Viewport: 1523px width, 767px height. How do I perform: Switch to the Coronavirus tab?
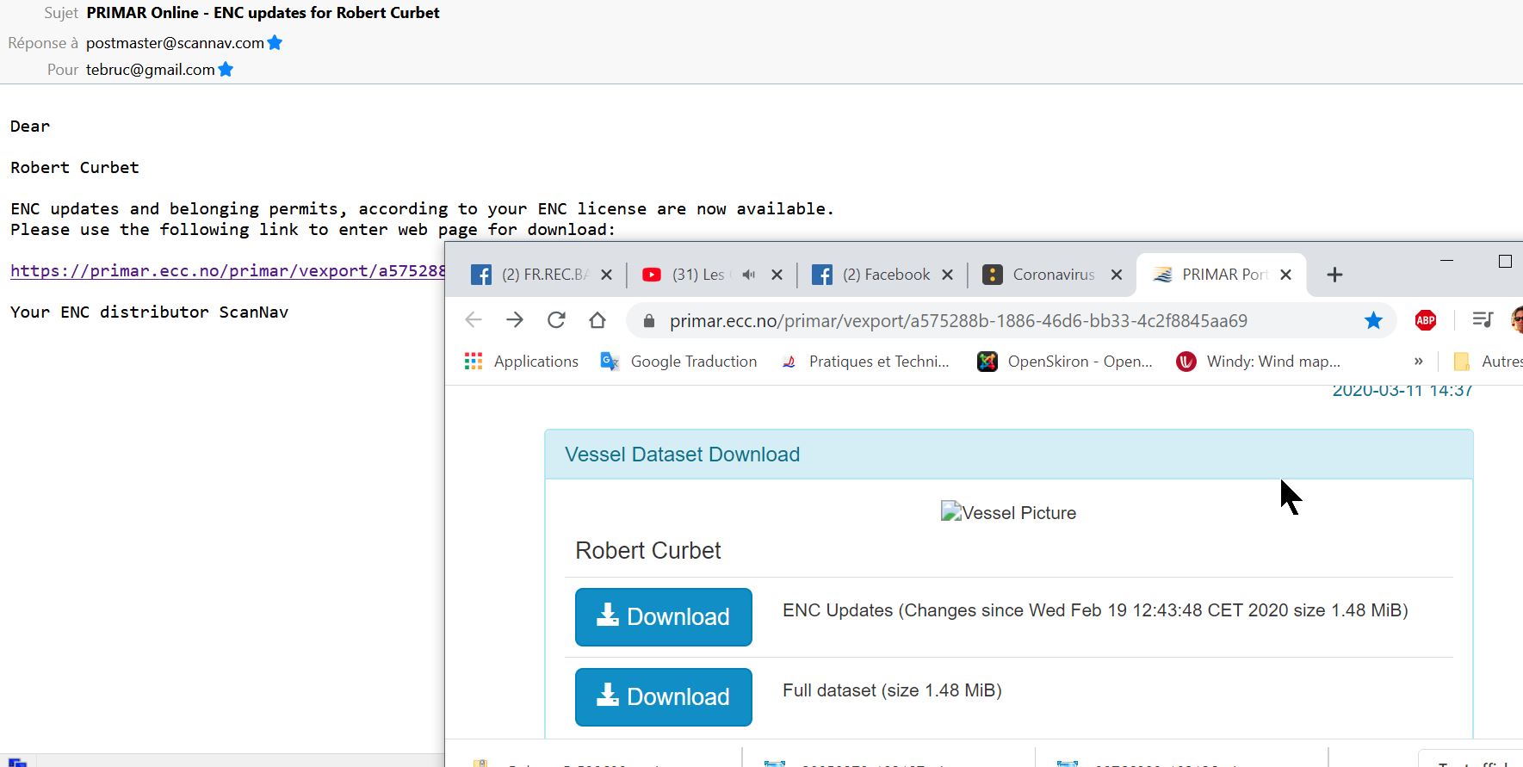pyautogui.click(x=1040, y=275)
